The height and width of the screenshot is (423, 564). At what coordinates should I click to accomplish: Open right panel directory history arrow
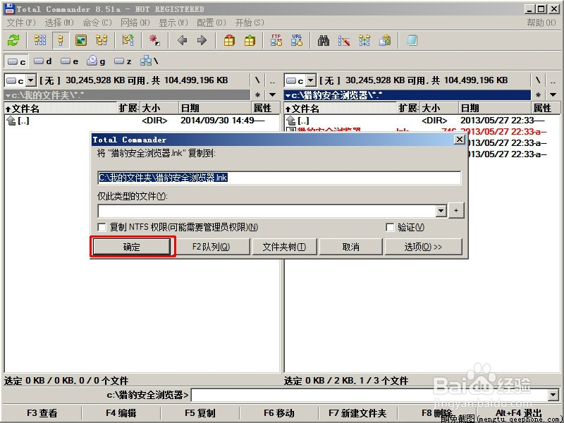point(553,95)
